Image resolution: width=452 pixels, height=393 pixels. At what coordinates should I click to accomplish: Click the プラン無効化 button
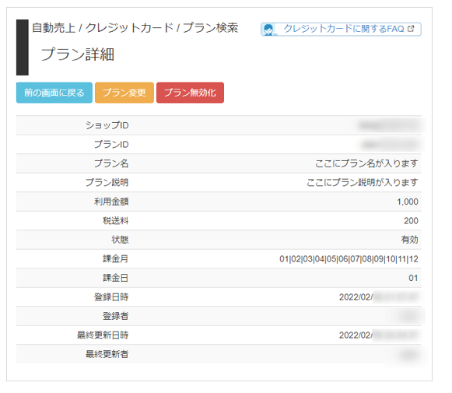[x=190, y=93]
